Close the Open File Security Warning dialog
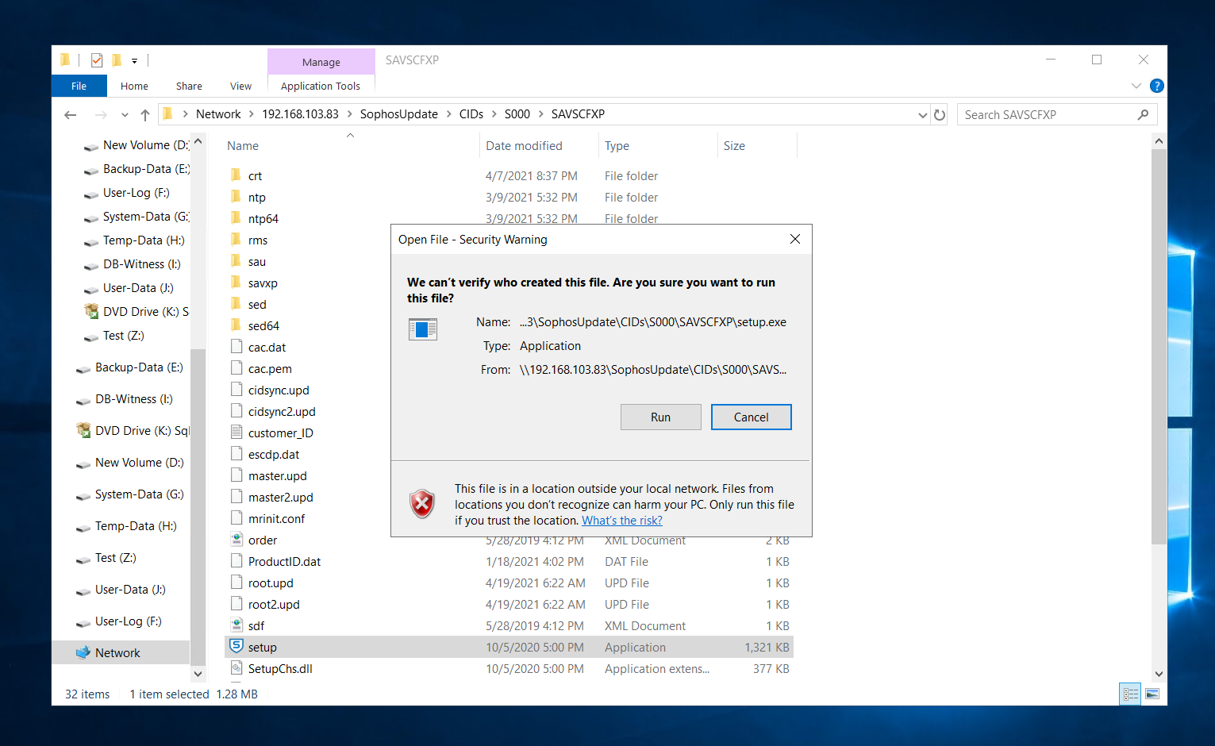The image size is (1215, 746). coord(794,239)
